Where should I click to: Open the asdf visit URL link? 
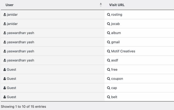coord(115,60)
